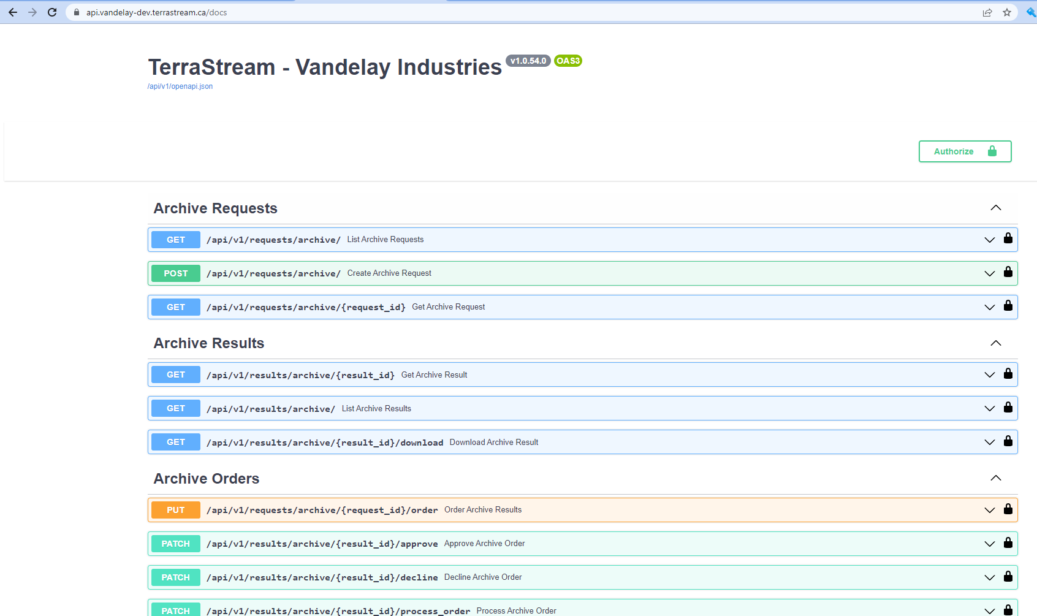Click the OAS3 badge
The width and height of the screenshot is (1037, 616).
[568, 61]
